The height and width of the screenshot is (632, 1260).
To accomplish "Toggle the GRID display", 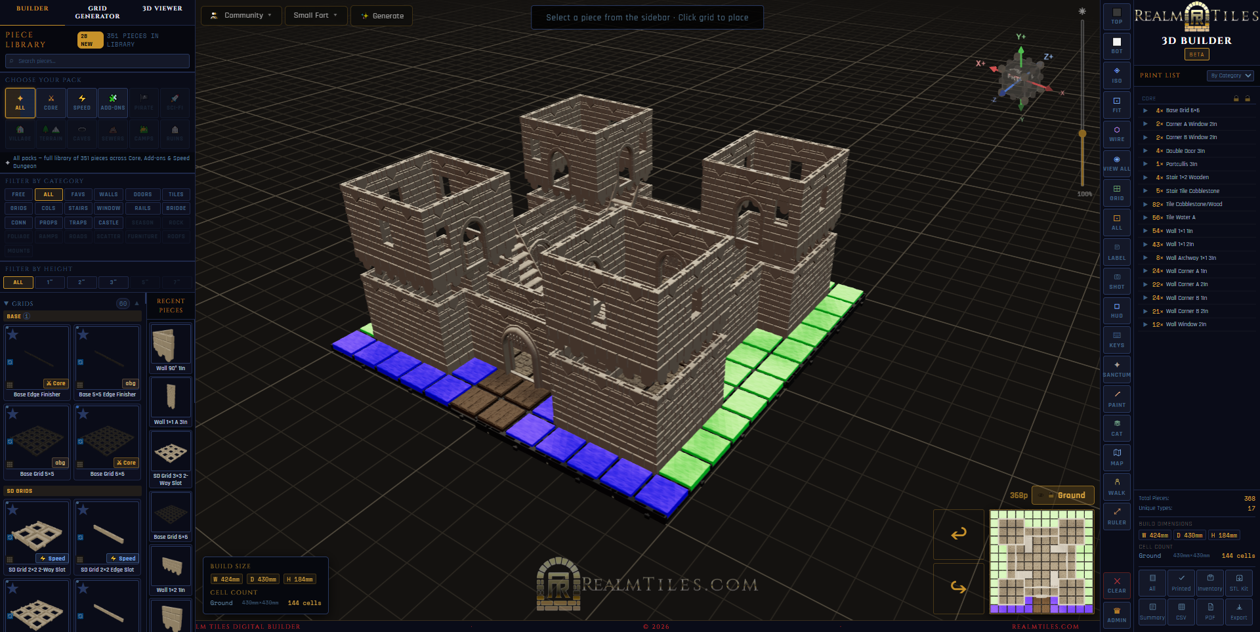I will [1116, 193].
